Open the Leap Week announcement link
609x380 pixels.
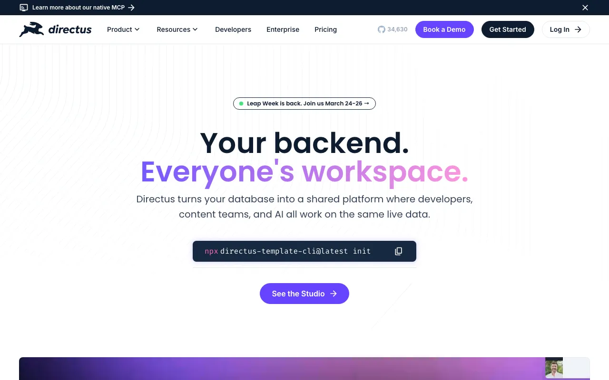tap(304, 103)
